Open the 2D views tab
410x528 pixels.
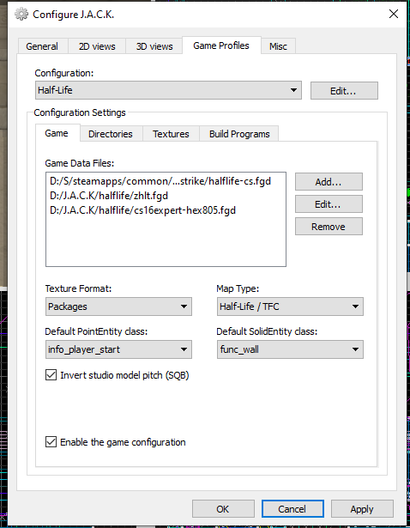click(x=97, y=46)
